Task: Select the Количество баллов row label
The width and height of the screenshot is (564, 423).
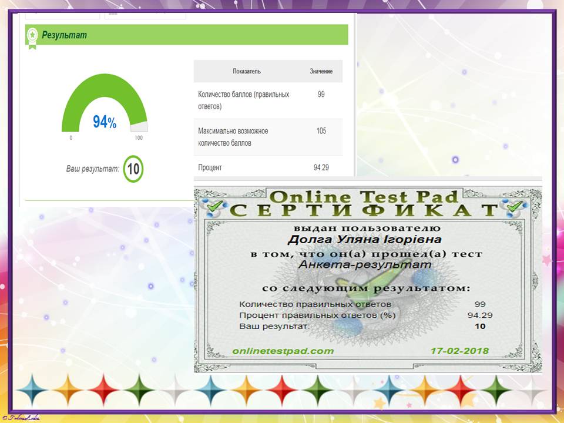Action: [x=243, y=100]
